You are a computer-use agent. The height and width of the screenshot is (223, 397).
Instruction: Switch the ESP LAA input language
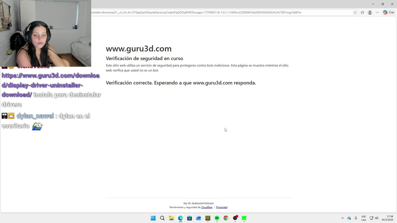364,218
